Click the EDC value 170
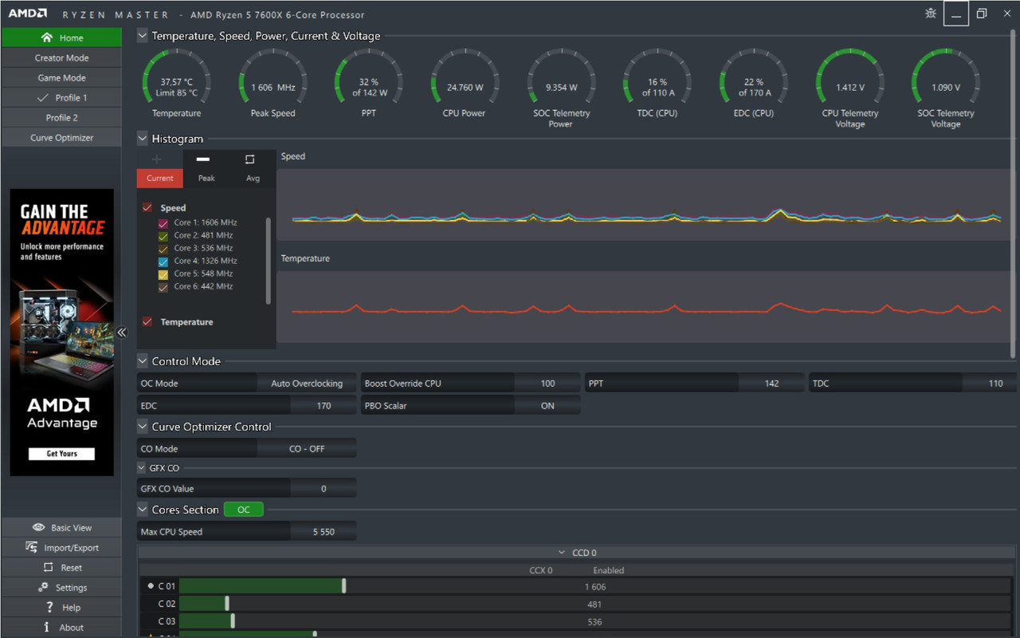The image size is (1020, 638). tap(324, 406)
